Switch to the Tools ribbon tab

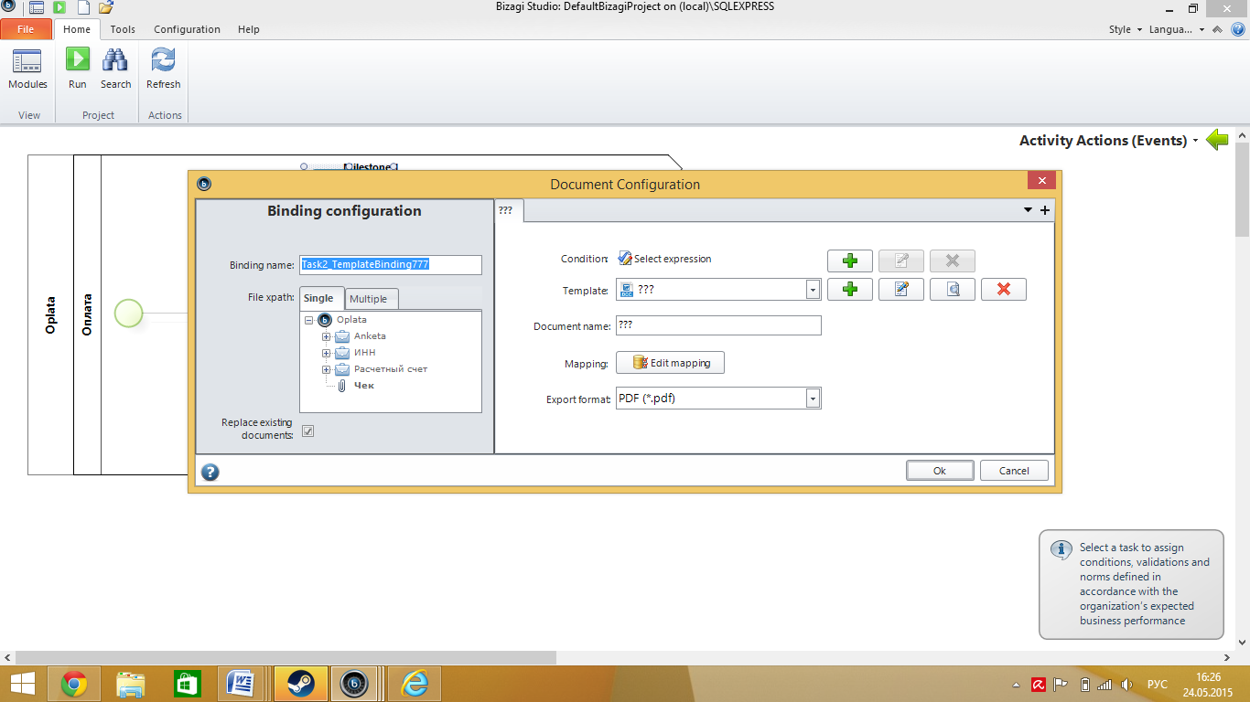[x=123, y=29]
